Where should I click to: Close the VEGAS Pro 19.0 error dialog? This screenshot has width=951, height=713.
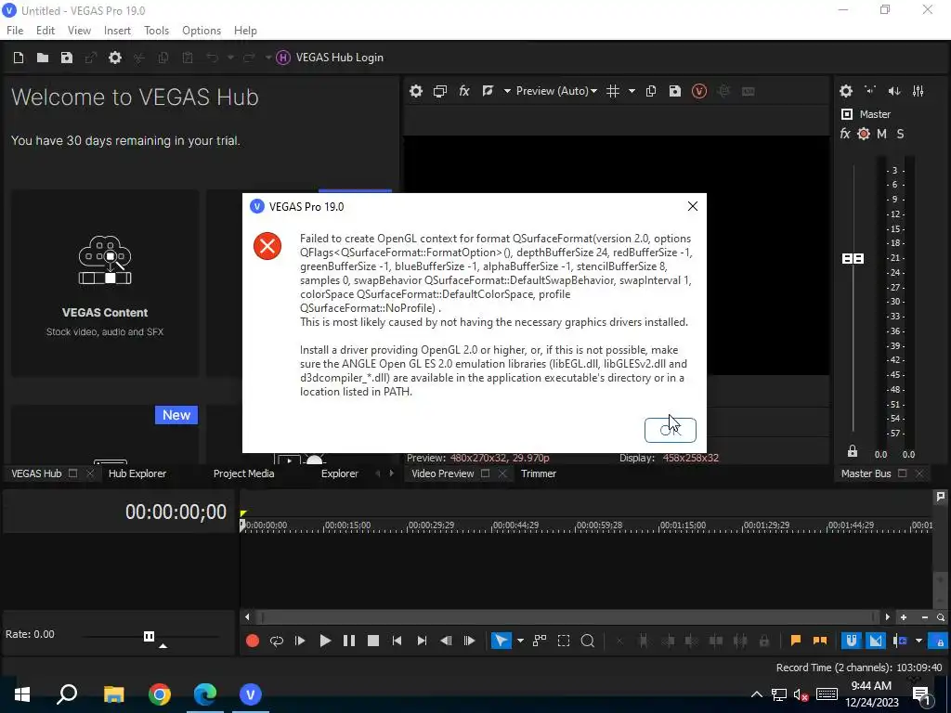pyautogui.click(x=693, y=206)
